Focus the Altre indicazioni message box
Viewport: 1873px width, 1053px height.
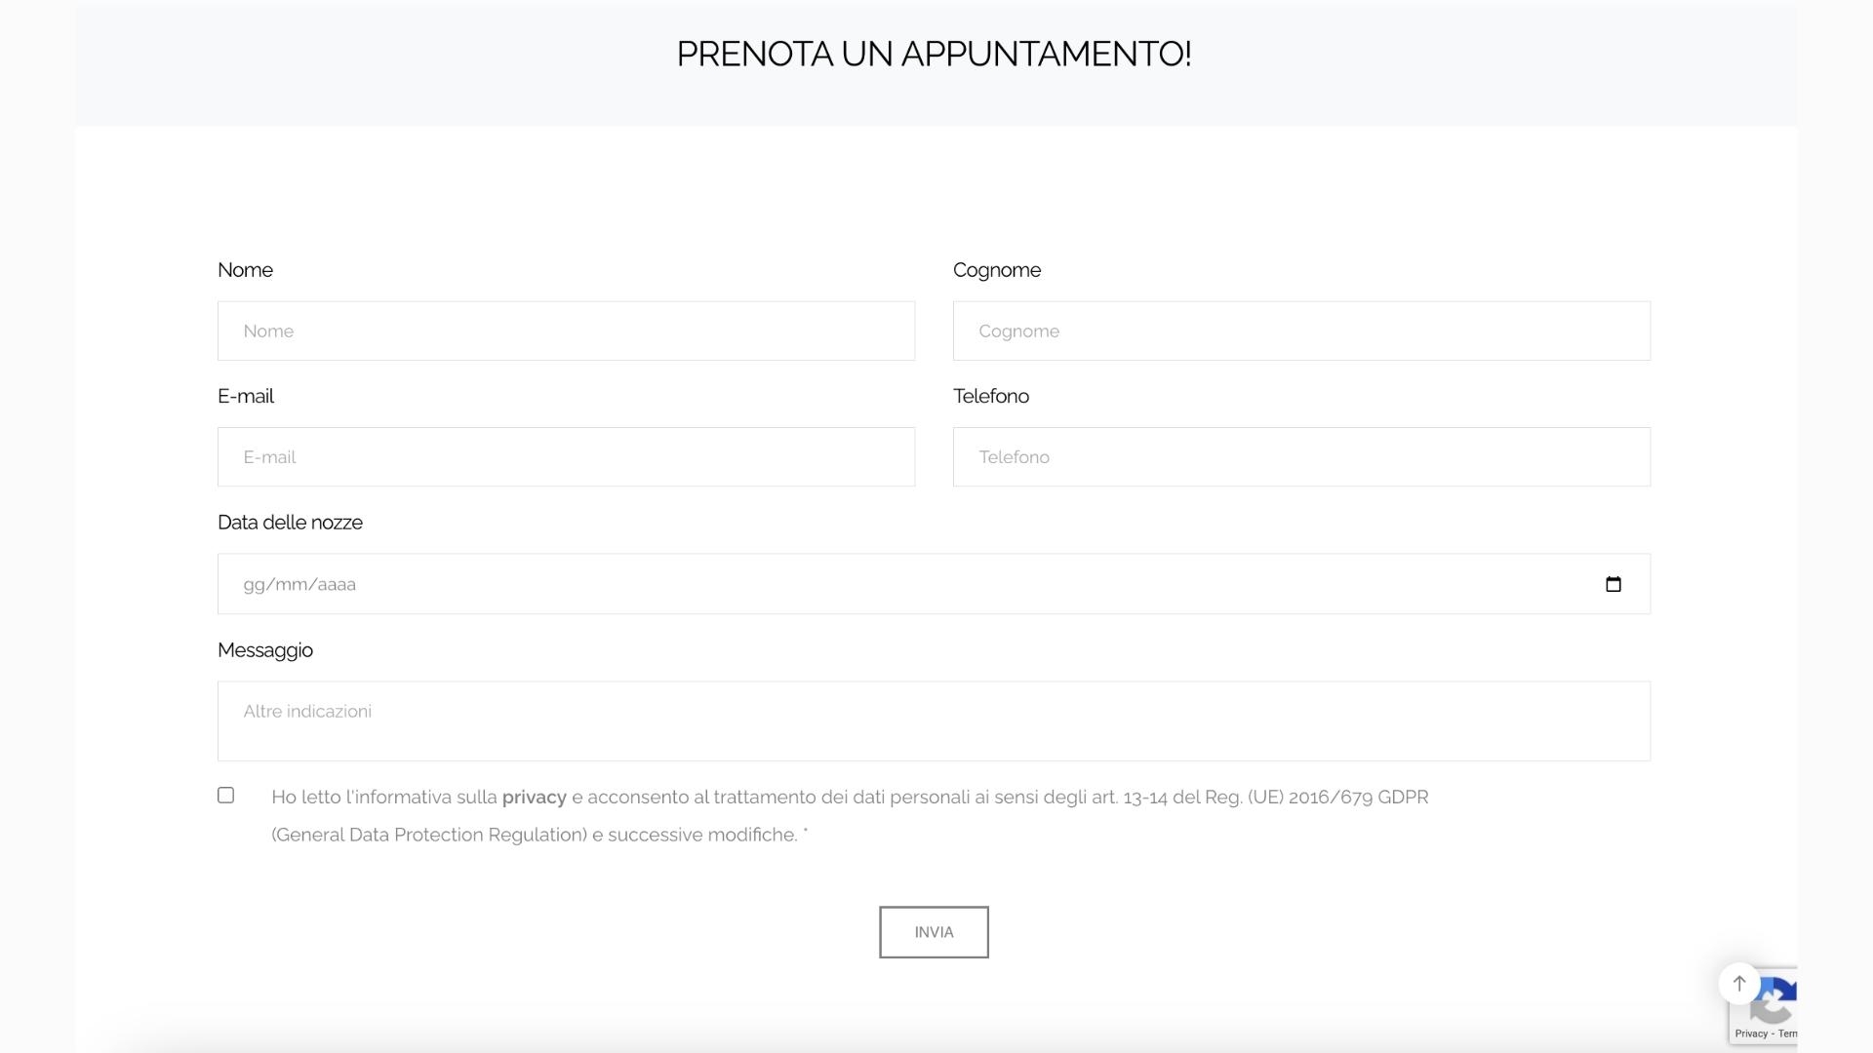933,721
